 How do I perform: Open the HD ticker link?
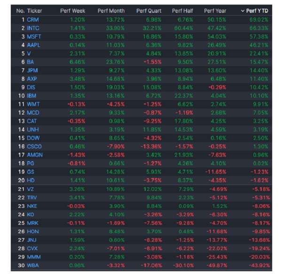point(31,180)
